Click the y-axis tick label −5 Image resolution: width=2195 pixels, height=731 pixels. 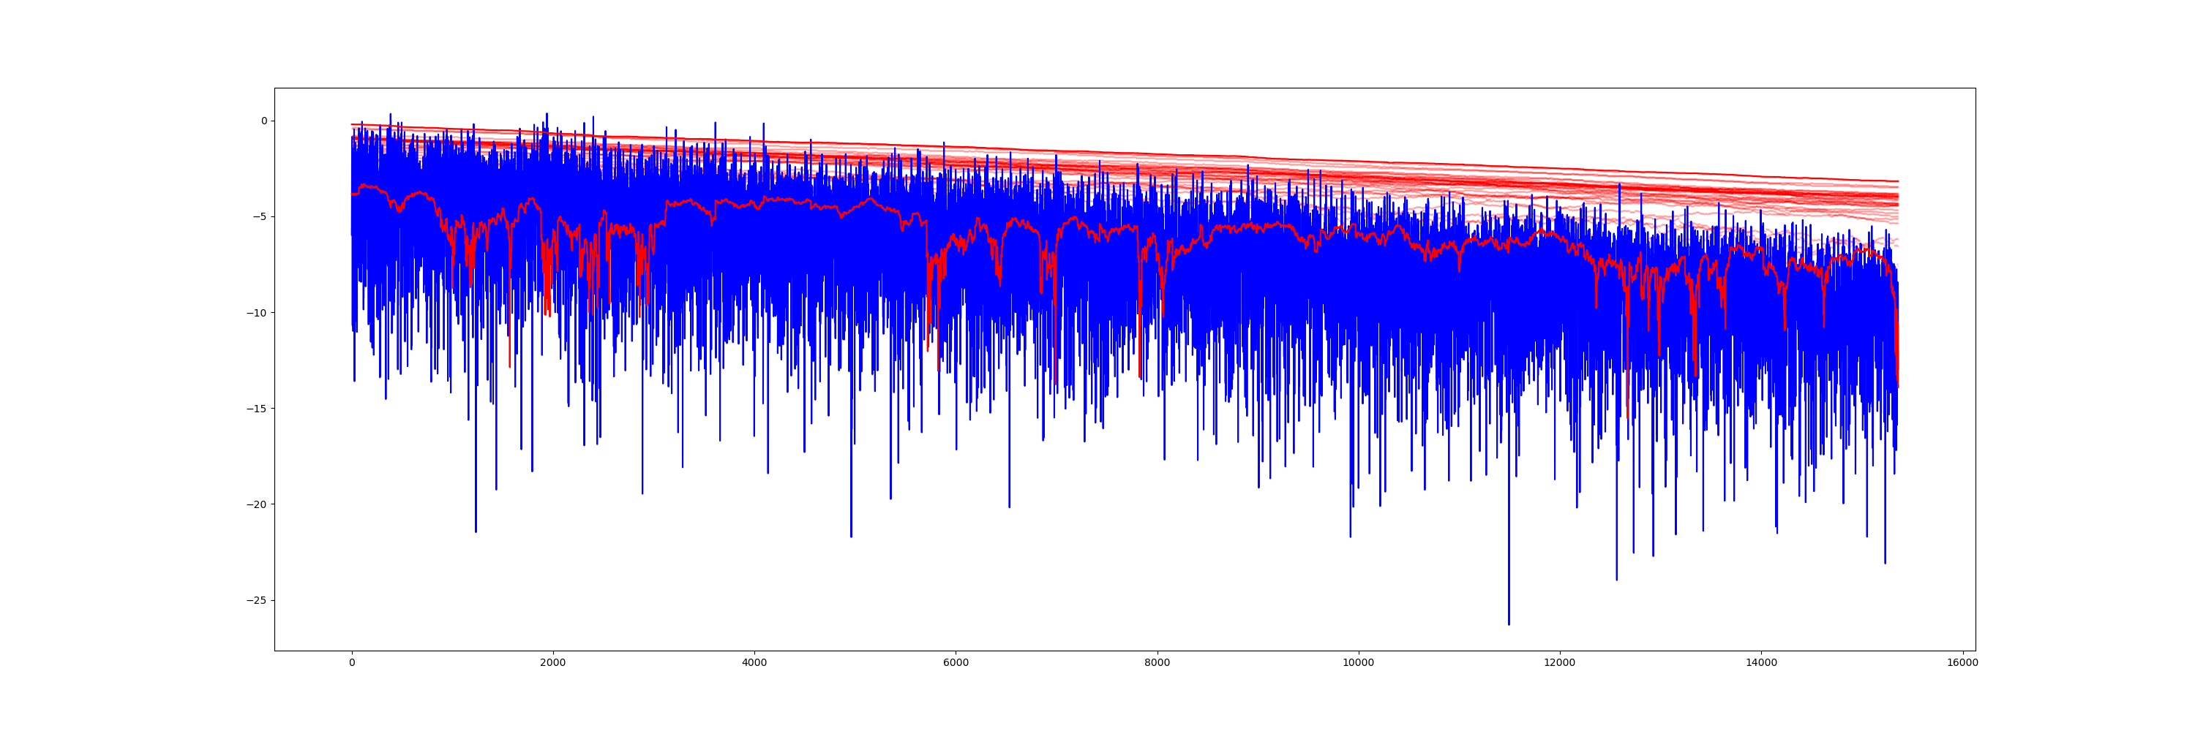tap(259, 217)
